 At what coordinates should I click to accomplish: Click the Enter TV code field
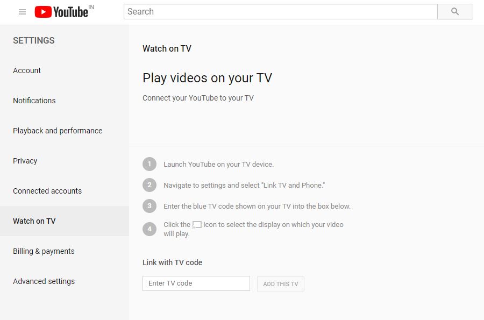(x=196, y=283)
